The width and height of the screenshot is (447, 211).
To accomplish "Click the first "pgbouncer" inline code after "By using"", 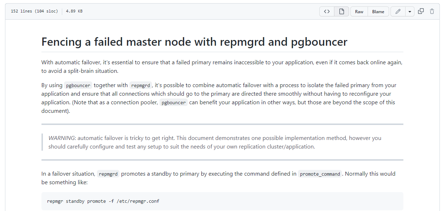I will [x=78, y=85].
